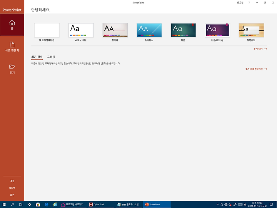This screenshot has height=208, width=277.
Task: Click 로그인 sign-in in title bar
Action: point(240,3)
